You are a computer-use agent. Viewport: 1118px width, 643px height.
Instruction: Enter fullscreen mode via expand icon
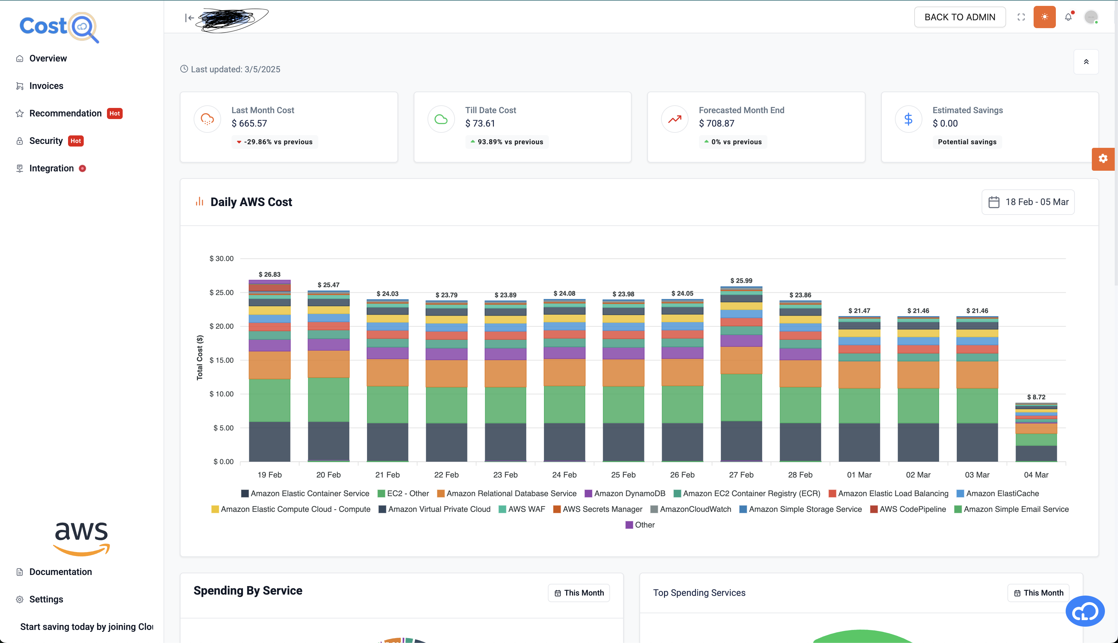1021,17
